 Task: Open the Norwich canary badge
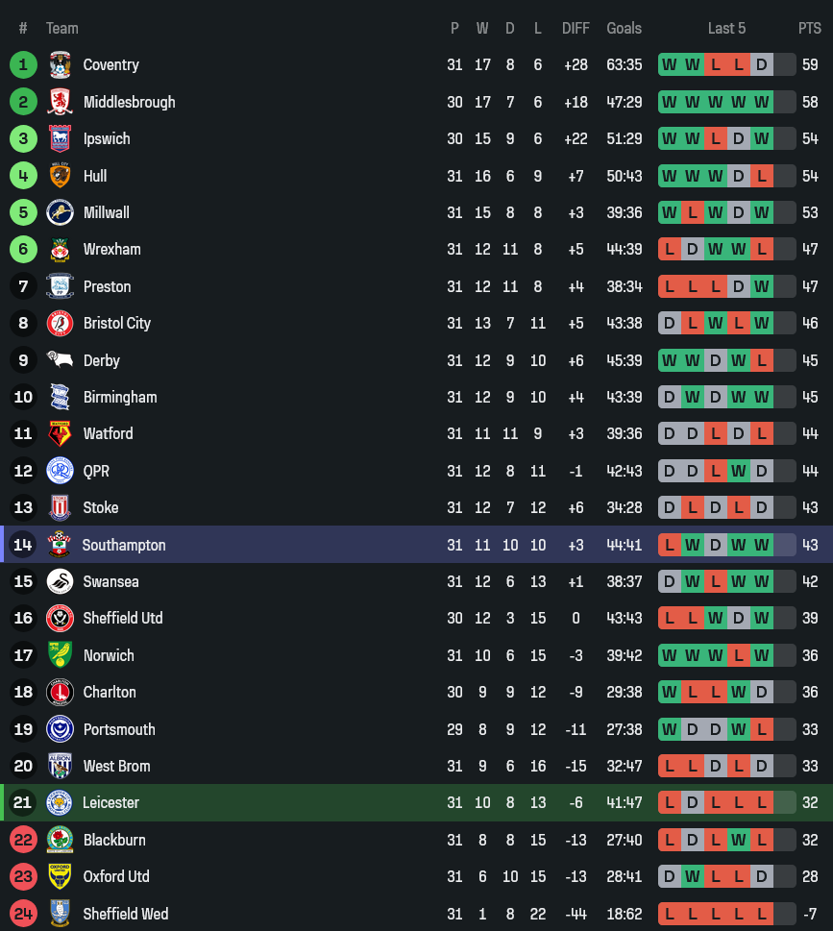click(60, 655)
